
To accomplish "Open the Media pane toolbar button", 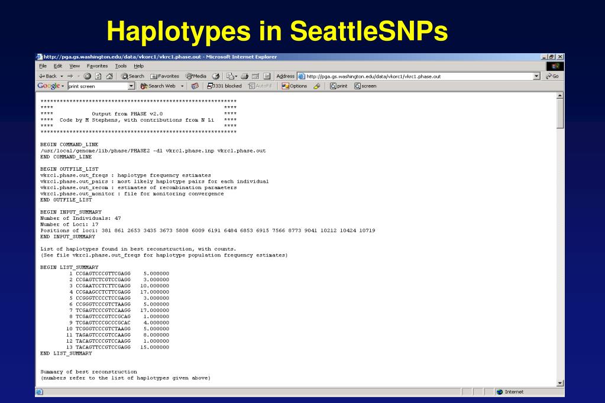I will pyautogui.click(x=196, y=76).
